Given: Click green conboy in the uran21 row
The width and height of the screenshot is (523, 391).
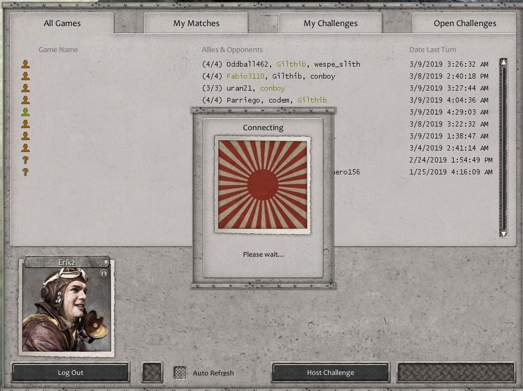Looking at the screenshot, I should 273,88.
